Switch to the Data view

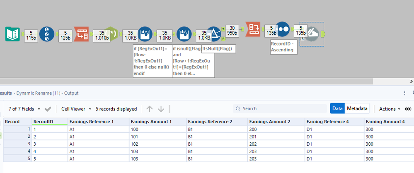pyautogui.click(x=337, y=108)
